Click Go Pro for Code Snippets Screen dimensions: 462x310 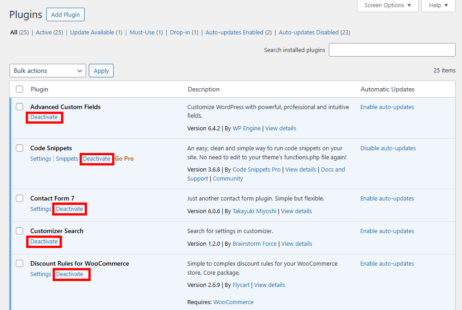[x=124, y=159]
